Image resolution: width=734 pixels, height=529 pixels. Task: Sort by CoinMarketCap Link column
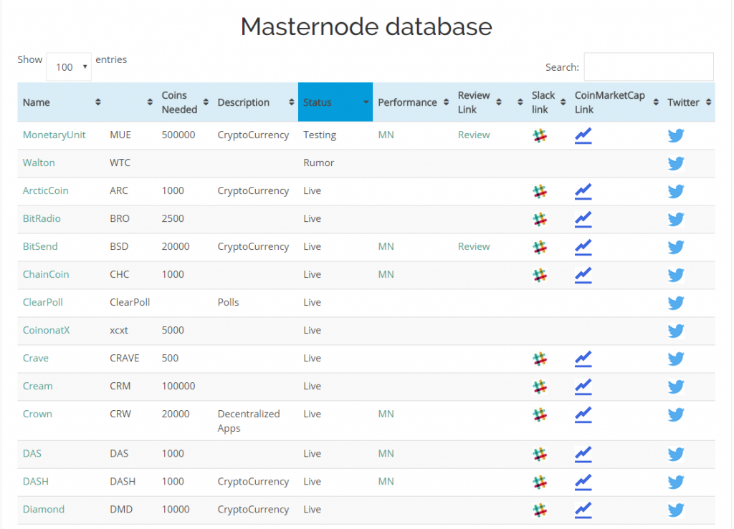pyautogui.click(x=616, y=102)
